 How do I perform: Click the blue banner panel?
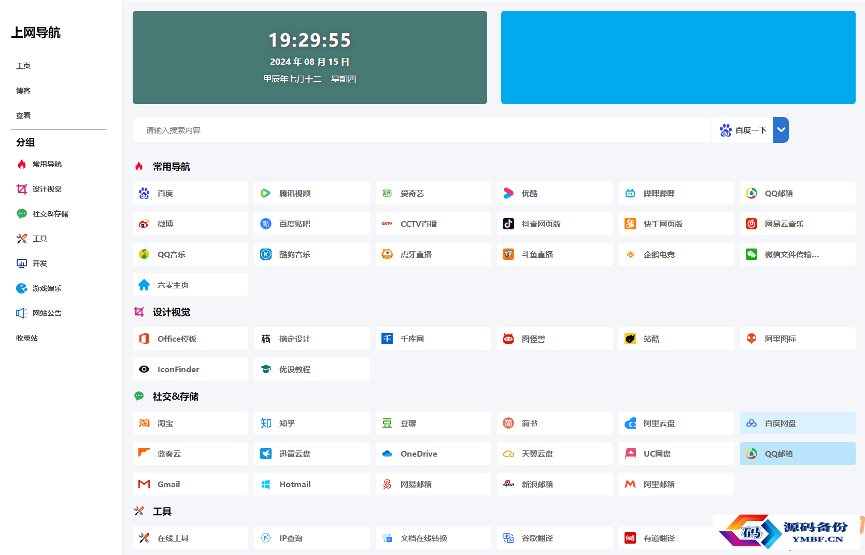[x=678, y=57]
